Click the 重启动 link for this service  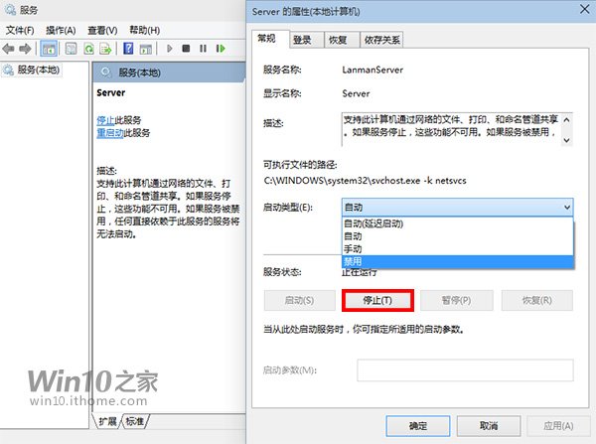pyautogui.click(x=110, y=133)
